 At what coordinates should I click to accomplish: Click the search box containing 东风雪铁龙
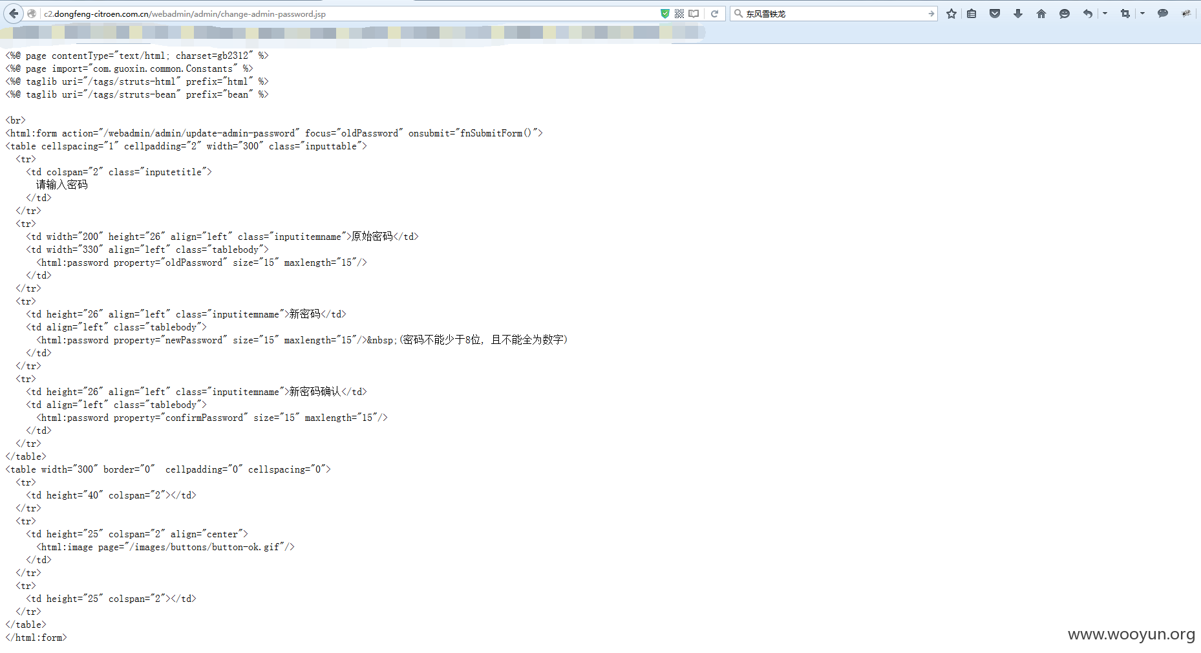[x=834, y=14]
